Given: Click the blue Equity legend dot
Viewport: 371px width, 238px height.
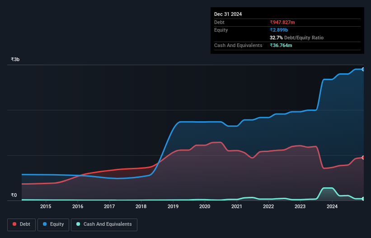Looking at the screenshot, I should 45,224.
